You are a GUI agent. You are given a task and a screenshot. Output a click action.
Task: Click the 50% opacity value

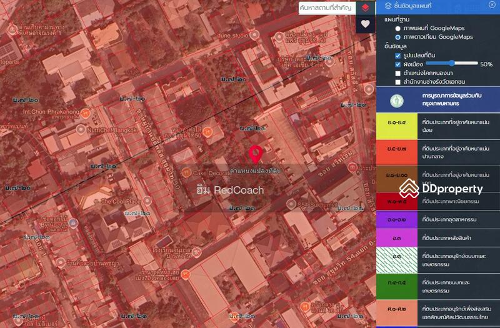click(x=486, y=64)
